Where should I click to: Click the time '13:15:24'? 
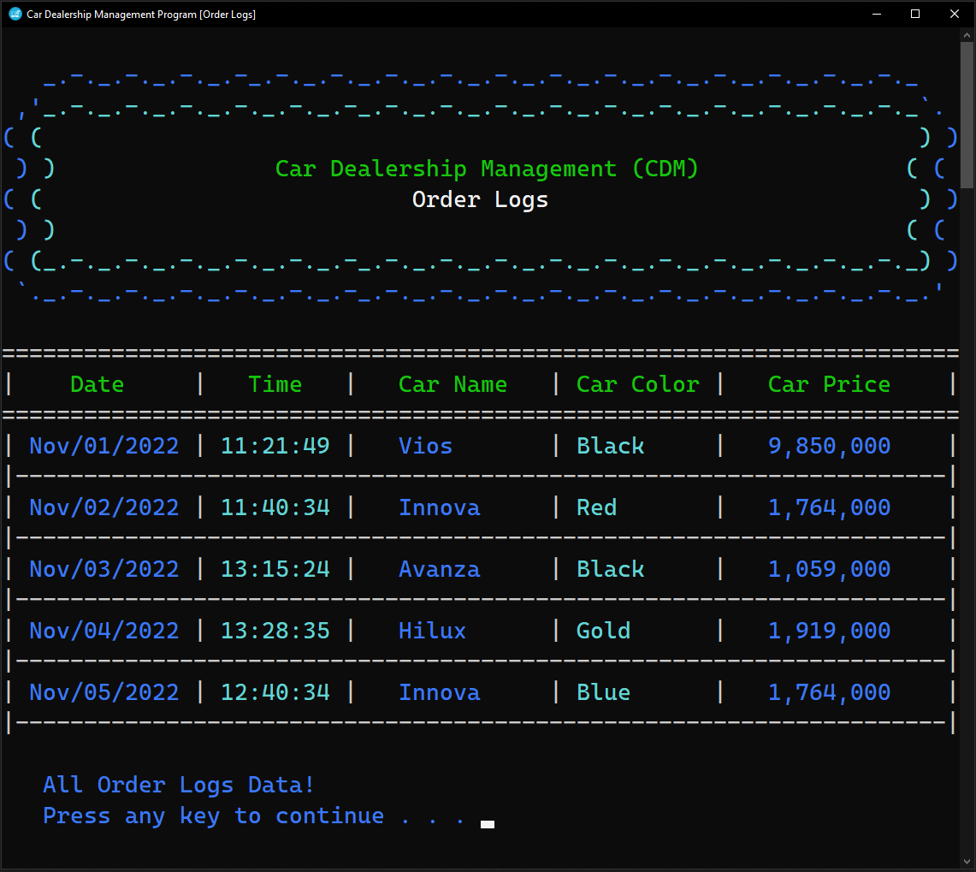coord(275,569)
